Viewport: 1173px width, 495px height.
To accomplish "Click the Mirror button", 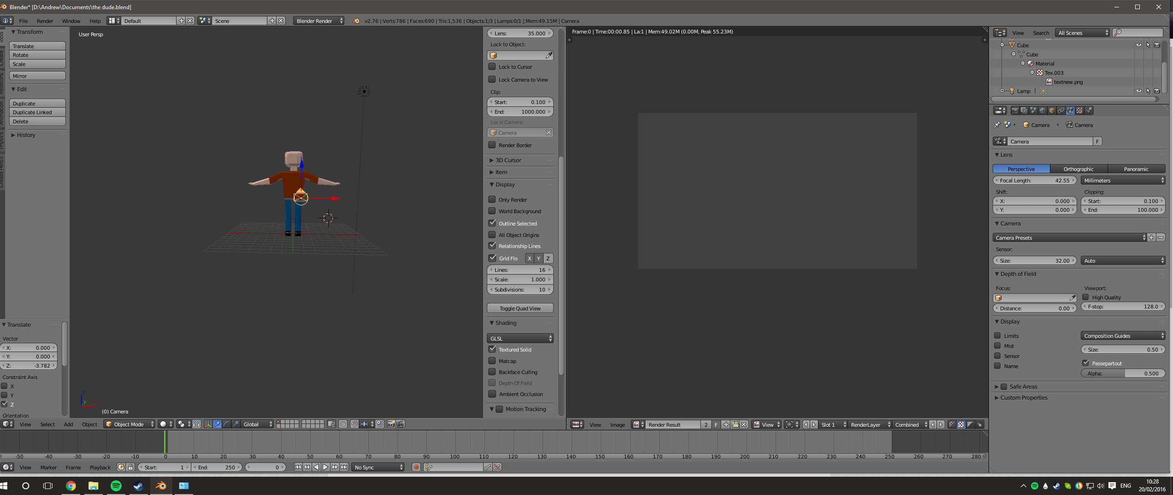I will [38, 76].
